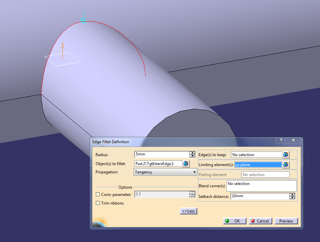The image size is (320, 242).
Task: Click the orange direction arrow on the cylinder
Action: pyautogui.click(x=62, y=50)
